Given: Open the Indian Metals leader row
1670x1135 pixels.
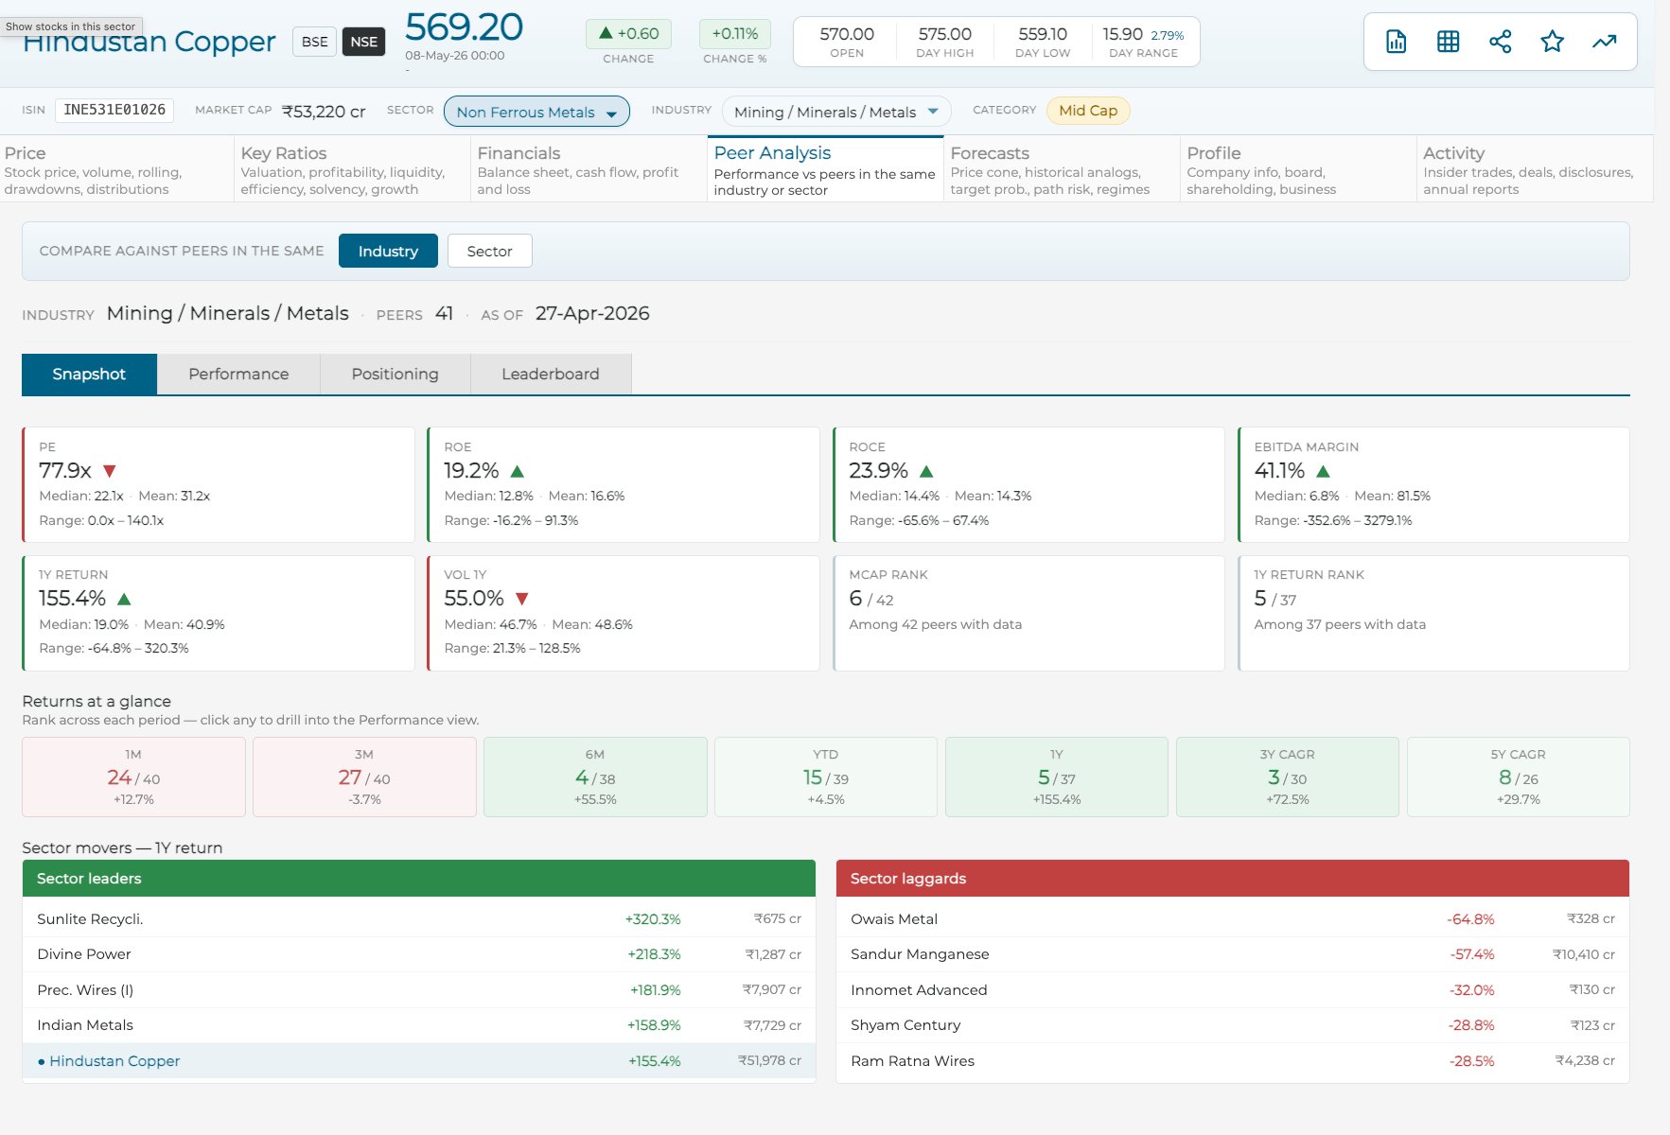Looking at the screenshot, I should tap(419, 1025).
